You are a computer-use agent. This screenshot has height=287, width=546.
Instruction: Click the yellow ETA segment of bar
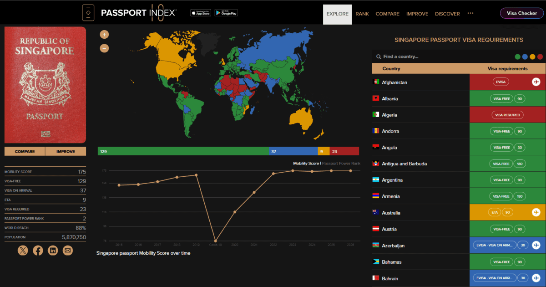pos(323,151)
